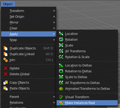This screenshot has height=108, width=120.
Task: Click the All Transforms icon
Action: 61,51
